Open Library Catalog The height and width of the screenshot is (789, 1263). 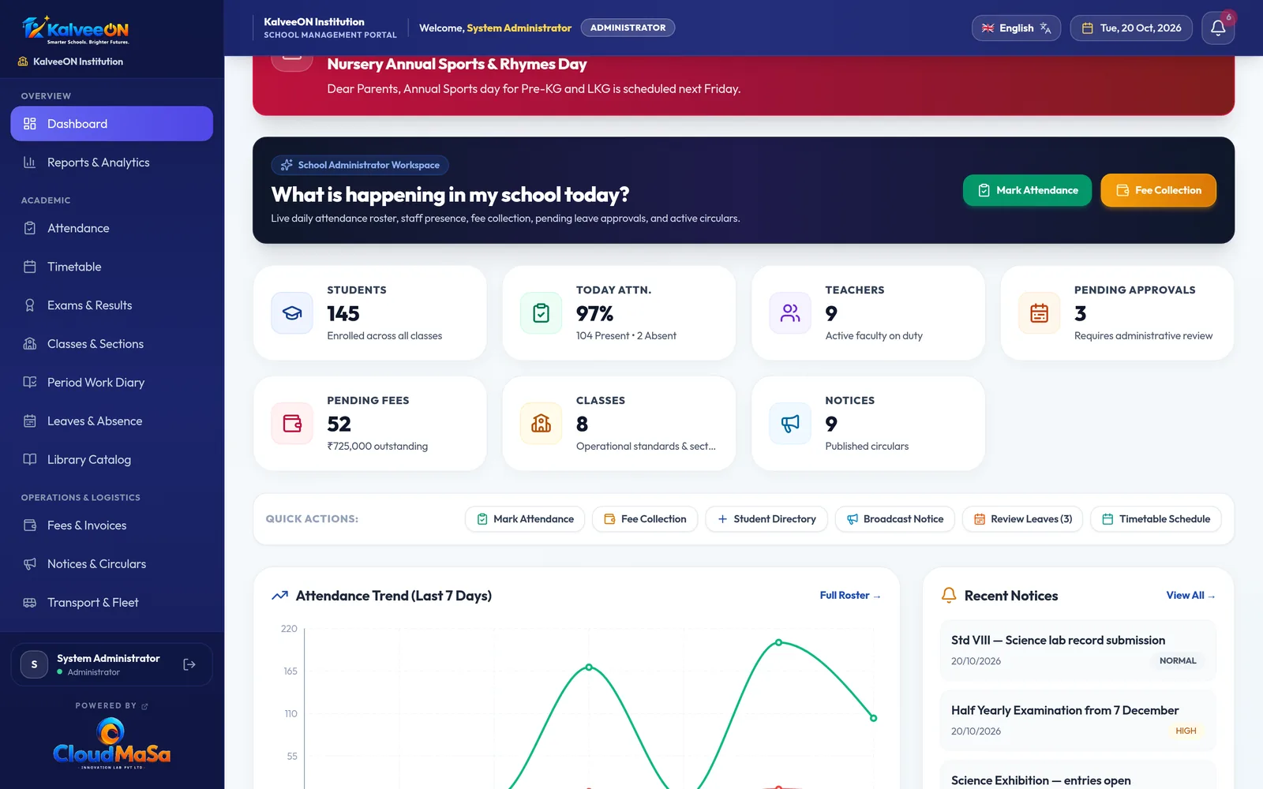pos(111,460)
